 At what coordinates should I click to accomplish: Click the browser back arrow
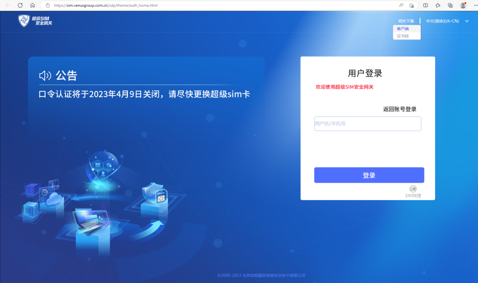pos(7,5)
